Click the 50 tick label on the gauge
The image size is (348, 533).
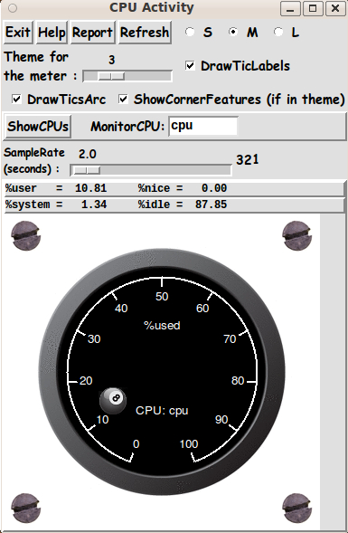coord(162,297)
